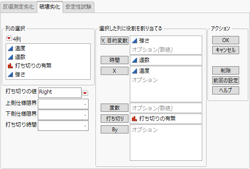Click the nominal bar icon beside 打ち切りの有無 in column list

click(10, 66)
